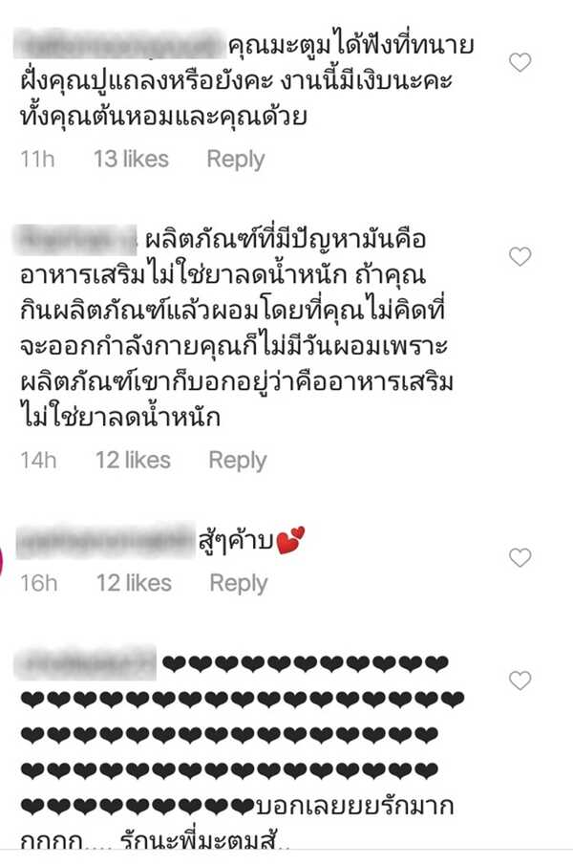This screenshot has width=573, height=864.
Task: Like the สู้ๆค้าบ comment with heart icon
Action: click(520, 557)
